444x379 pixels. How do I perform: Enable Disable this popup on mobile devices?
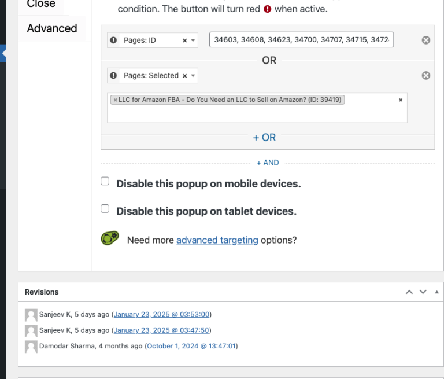coord(105,181)
